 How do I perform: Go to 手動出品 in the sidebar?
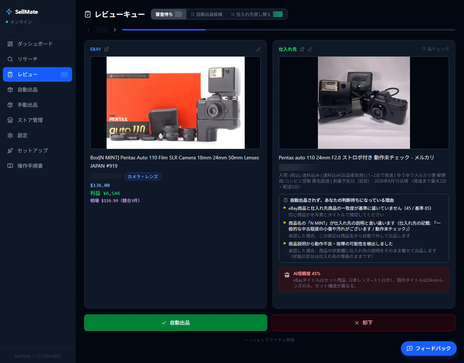click(x=37, y=105)
